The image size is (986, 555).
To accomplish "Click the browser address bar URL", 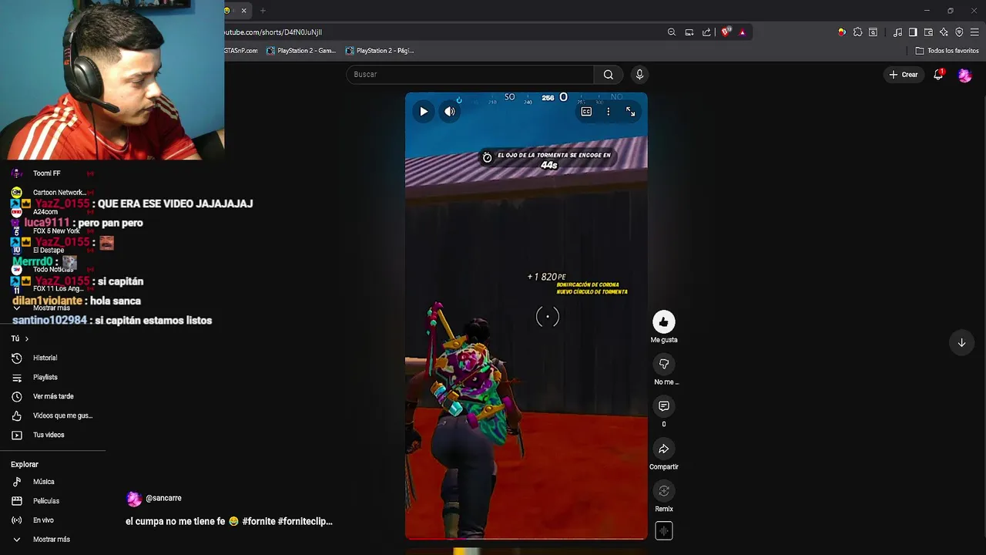I will tap(273, 32).
